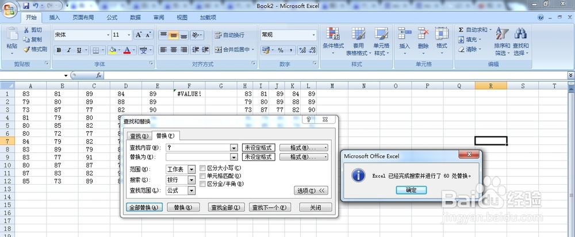Decrease font size with small A
Image resolution: width=575 pixels, height=237 pixels.
point(148,35)
